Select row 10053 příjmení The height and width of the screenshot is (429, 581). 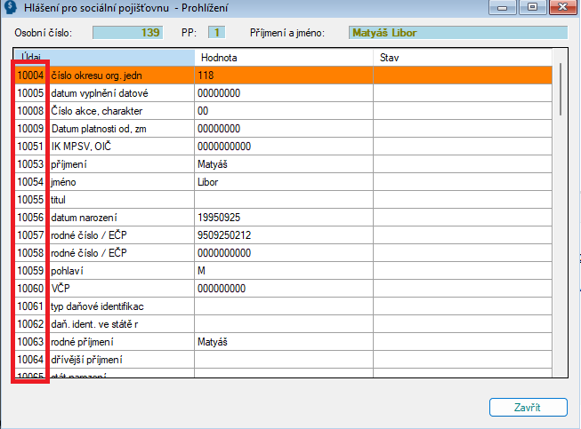(x=283, y=163)
